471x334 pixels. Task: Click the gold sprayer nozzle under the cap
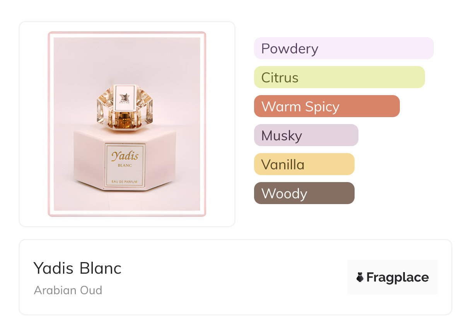pyautogui.click(x=125, y=120)
